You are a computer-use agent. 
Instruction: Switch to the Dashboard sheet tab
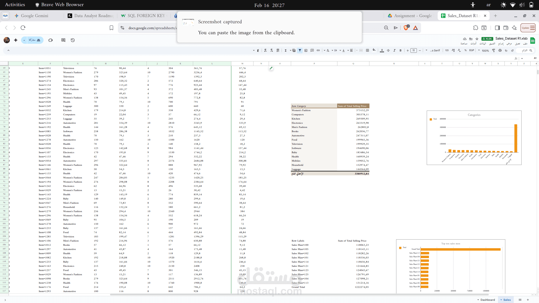pos(487,300)
